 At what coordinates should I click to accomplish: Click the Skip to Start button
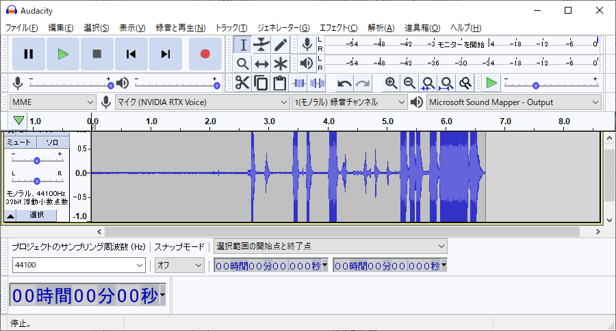tap(131, 54)
